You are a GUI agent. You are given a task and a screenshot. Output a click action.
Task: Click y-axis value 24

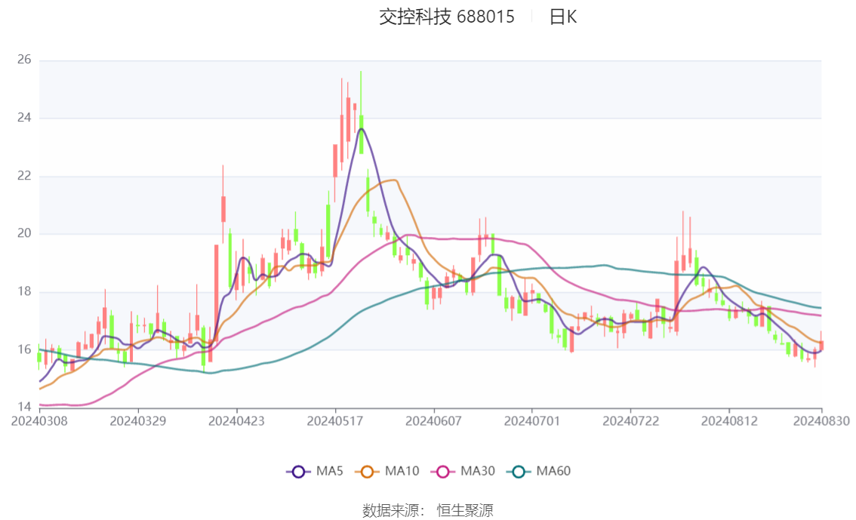(24, 117)
